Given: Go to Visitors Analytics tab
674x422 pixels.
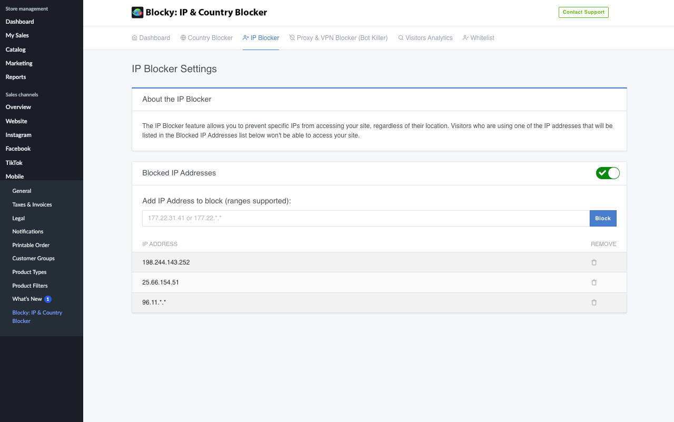Looking at the screenshot, I should [x=425, y=38].
